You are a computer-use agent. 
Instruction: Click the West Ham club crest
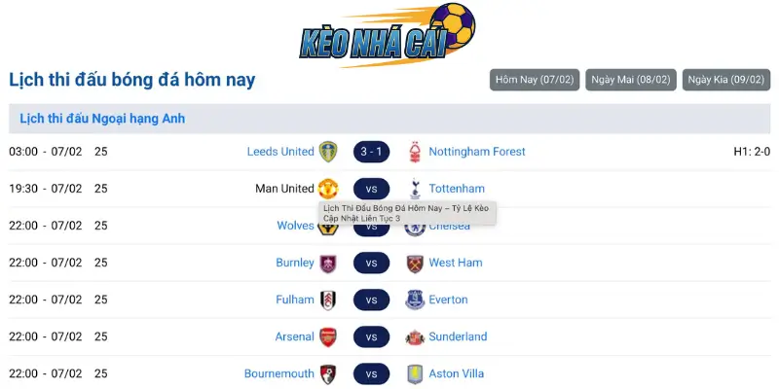coord(415,263)
